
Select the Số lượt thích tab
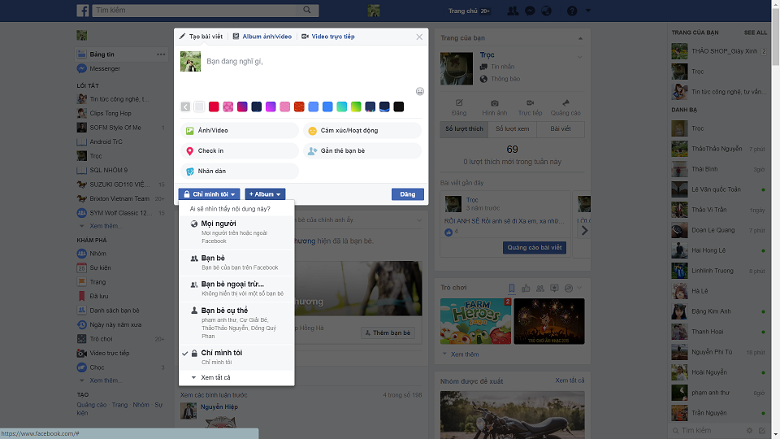pos(464,129)
